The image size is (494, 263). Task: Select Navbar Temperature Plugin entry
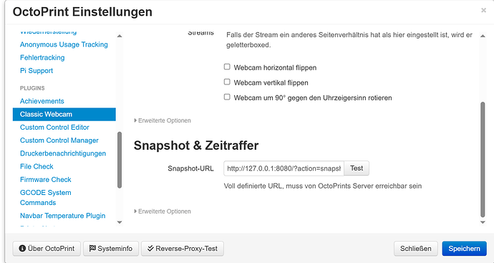coord(63,216)
